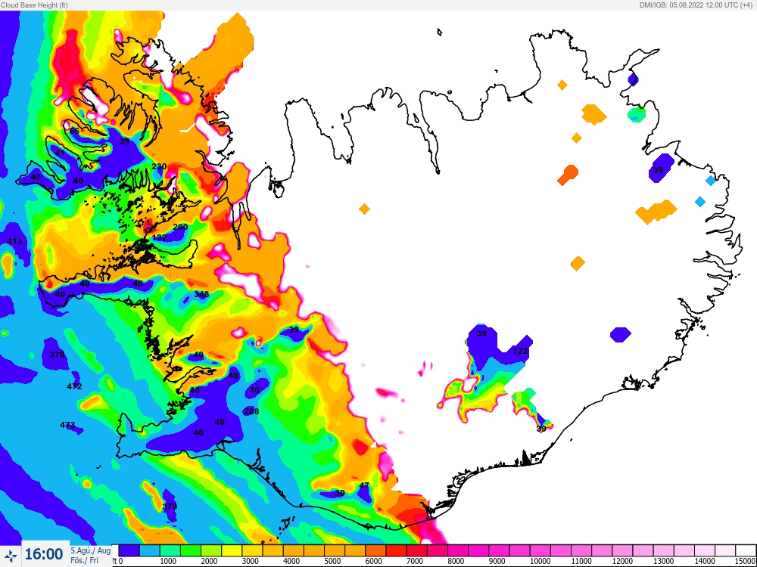757x567 pixels.
Task: Click the 11000 legend label
Action: click(x=581, y=561)
